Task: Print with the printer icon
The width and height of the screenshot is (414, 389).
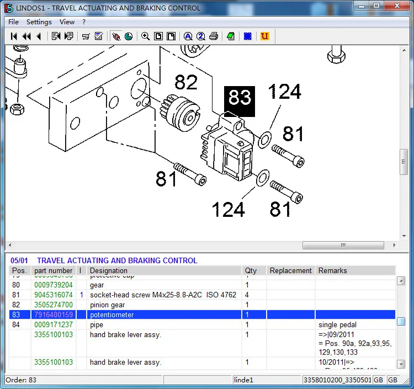Action: point(214,36)
